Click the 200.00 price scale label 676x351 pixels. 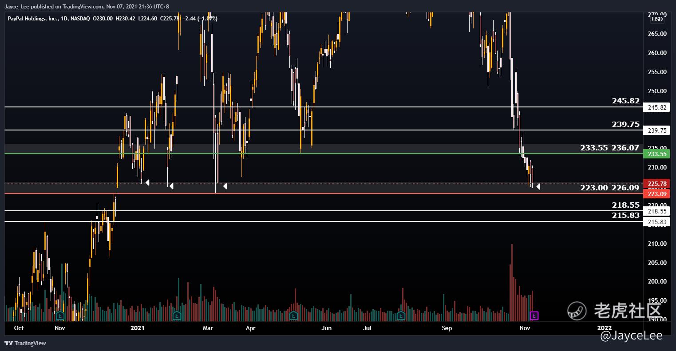tap(657, 281)
